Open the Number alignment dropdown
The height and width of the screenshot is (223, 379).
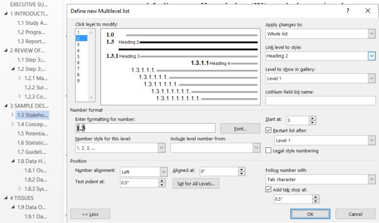tap(164, 172)
